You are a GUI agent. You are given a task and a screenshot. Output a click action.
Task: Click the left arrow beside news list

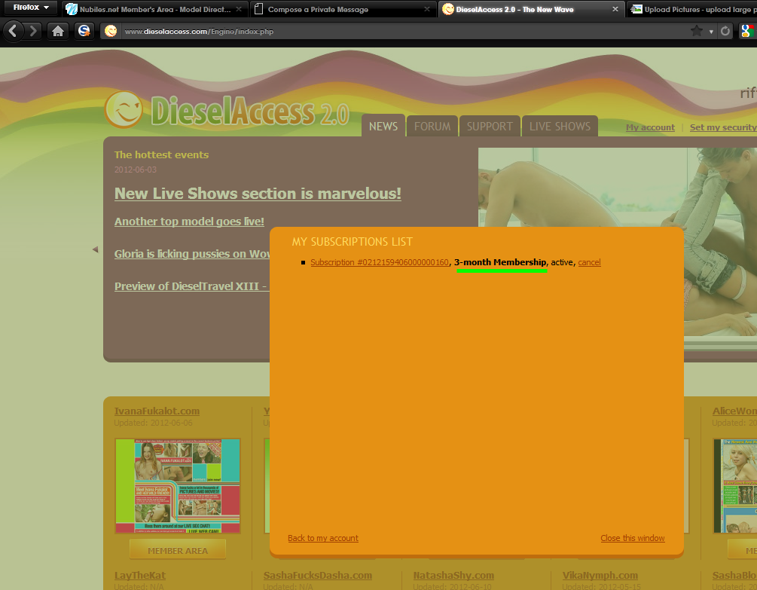click(95, 249)
